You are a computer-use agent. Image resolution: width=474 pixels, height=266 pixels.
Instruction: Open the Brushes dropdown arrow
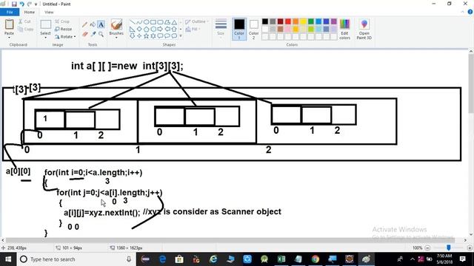tap(116, 38)
